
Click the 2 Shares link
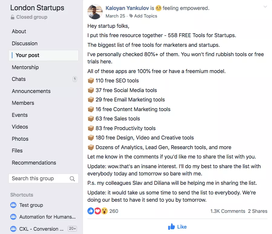pos(257,211)
